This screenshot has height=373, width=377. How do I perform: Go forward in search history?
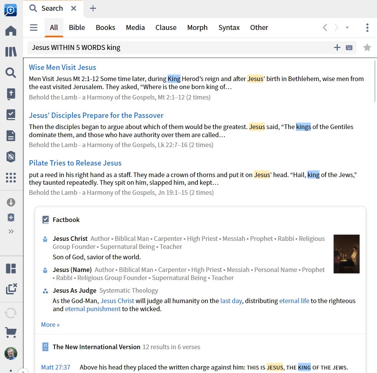tap(336, 27)
